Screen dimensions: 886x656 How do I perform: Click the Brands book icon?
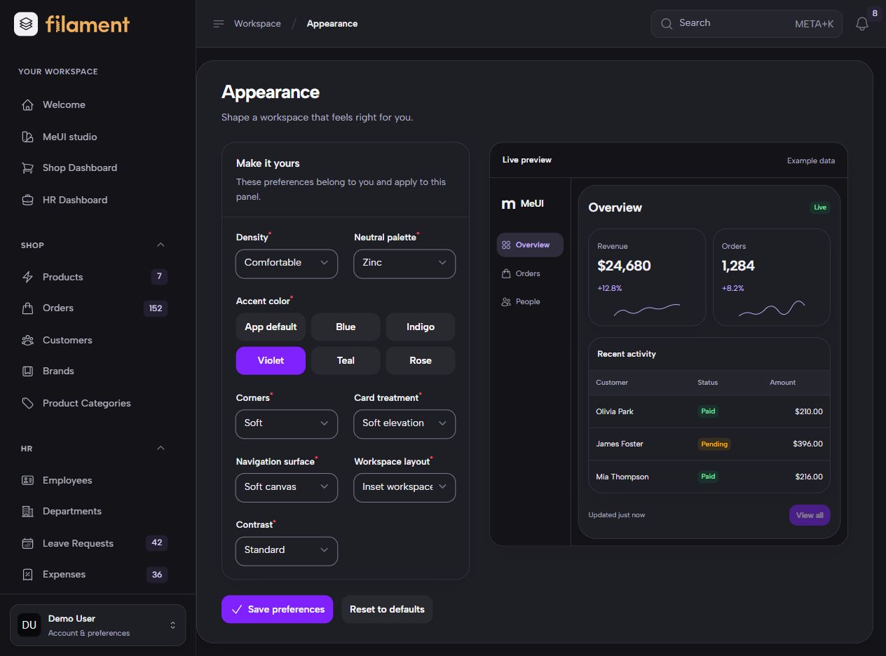coord(28,371)
